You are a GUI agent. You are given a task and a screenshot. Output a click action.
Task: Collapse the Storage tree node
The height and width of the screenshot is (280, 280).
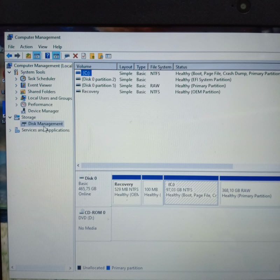[9, 117]
